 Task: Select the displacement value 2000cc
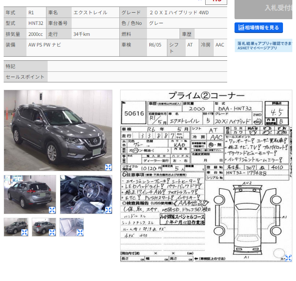[x=35, y=34]
